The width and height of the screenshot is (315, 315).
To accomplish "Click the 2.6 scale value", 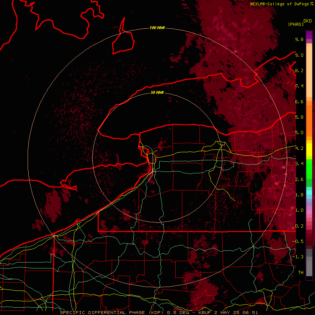I will pyautogui.click(x=299, y=180).
